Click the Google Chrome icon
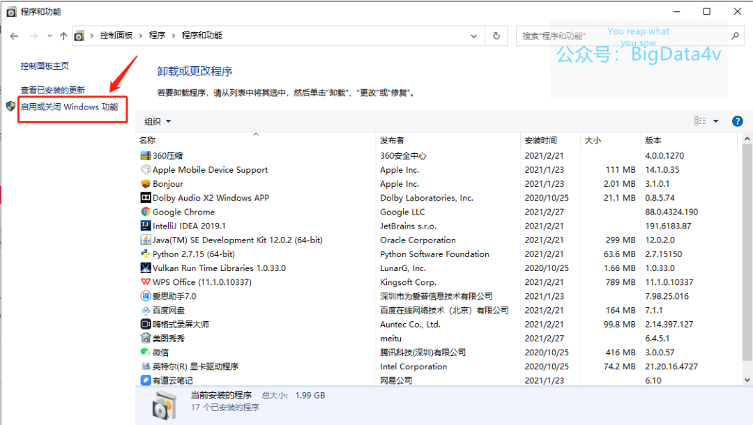The height and width of the screenshot is (425, 753). (x=146, y=212)
